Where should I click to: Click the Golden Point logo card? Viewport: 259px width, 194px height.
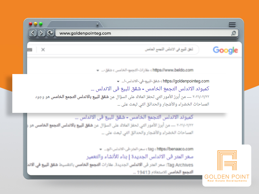click(x=227, y=166)
